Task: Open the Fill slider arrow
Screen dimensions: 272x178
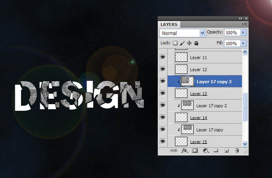Action: click(243, 43)
